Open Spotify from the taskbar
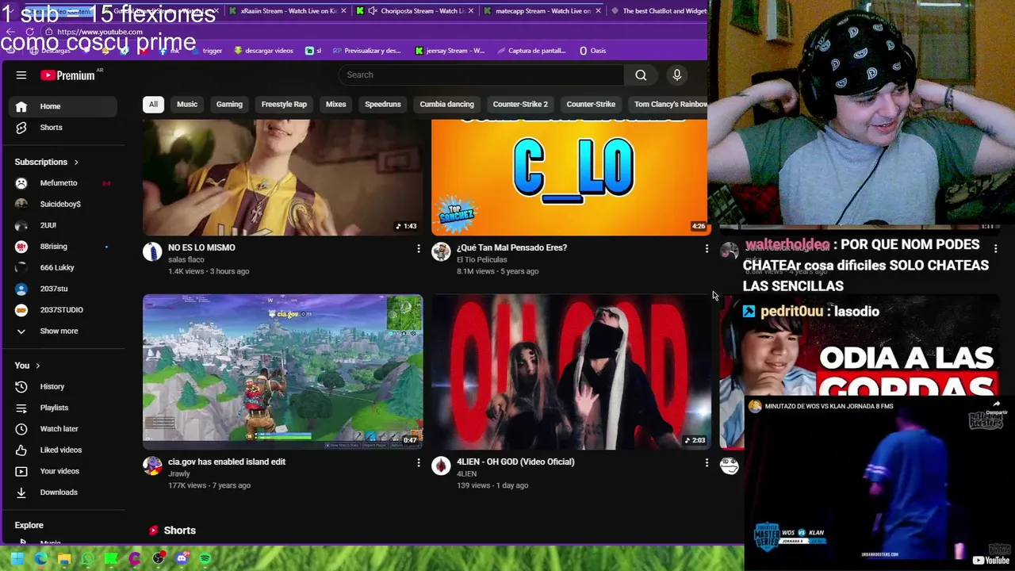Screen dimensions: 1015x571 (x=205, y=559)
